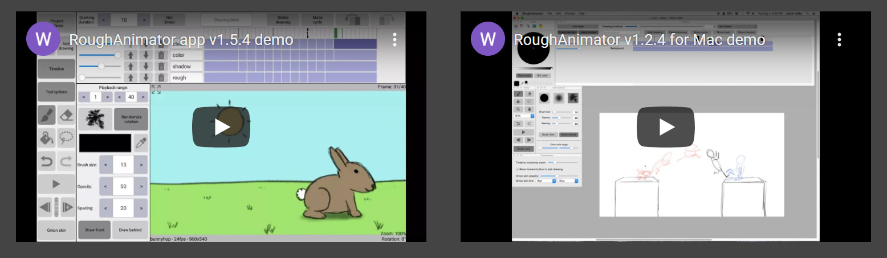887x258 pixels.
Task: Click the brush texture preview in tool options
Action: [95, 118]
